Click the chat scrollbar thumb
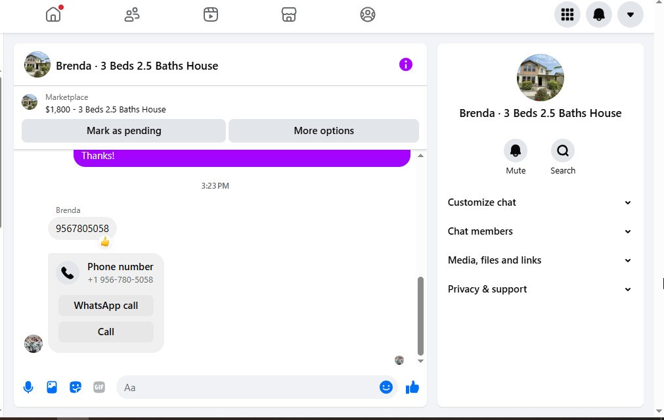The image size is (664, 420). (x=420, y=315)
